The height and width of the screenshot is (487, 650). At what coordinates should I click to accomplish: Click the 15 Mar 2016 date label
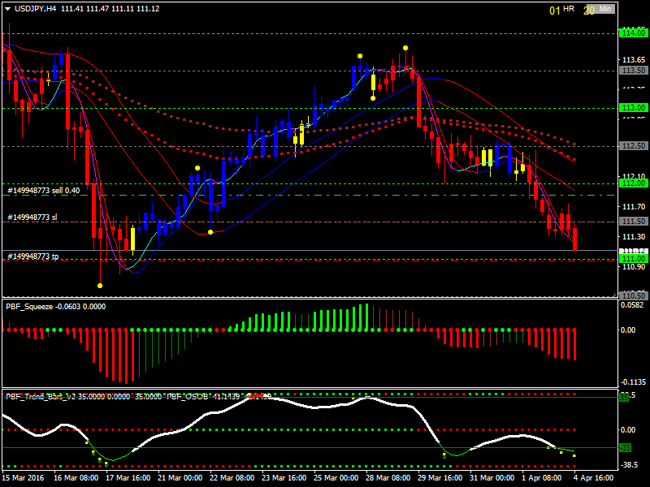click(x=23, y=477)
